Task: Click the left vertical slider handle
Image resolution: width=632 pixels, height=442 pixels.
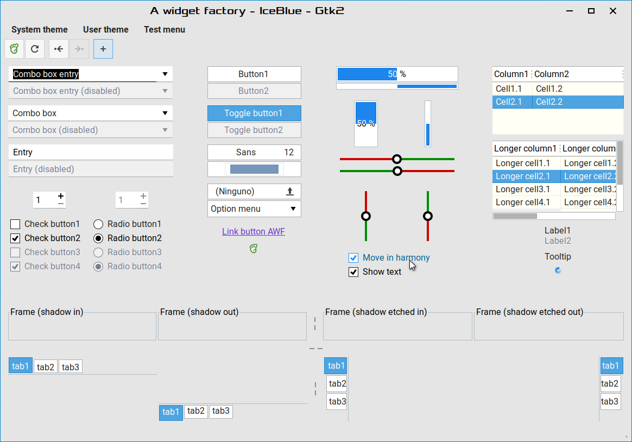Action: [366, 216]
